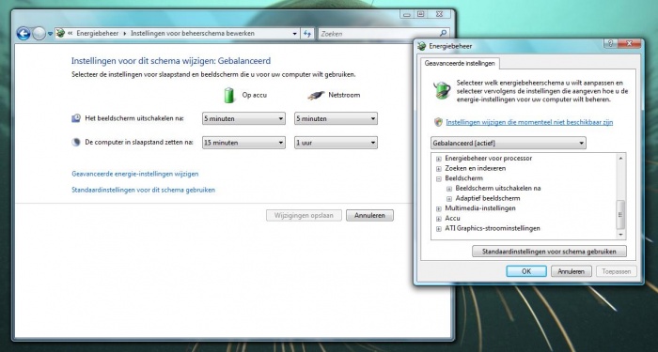The width and height of the screenshot is (658, 352).
Task: Click the magnifier search icon
Action: pos(443,34)
